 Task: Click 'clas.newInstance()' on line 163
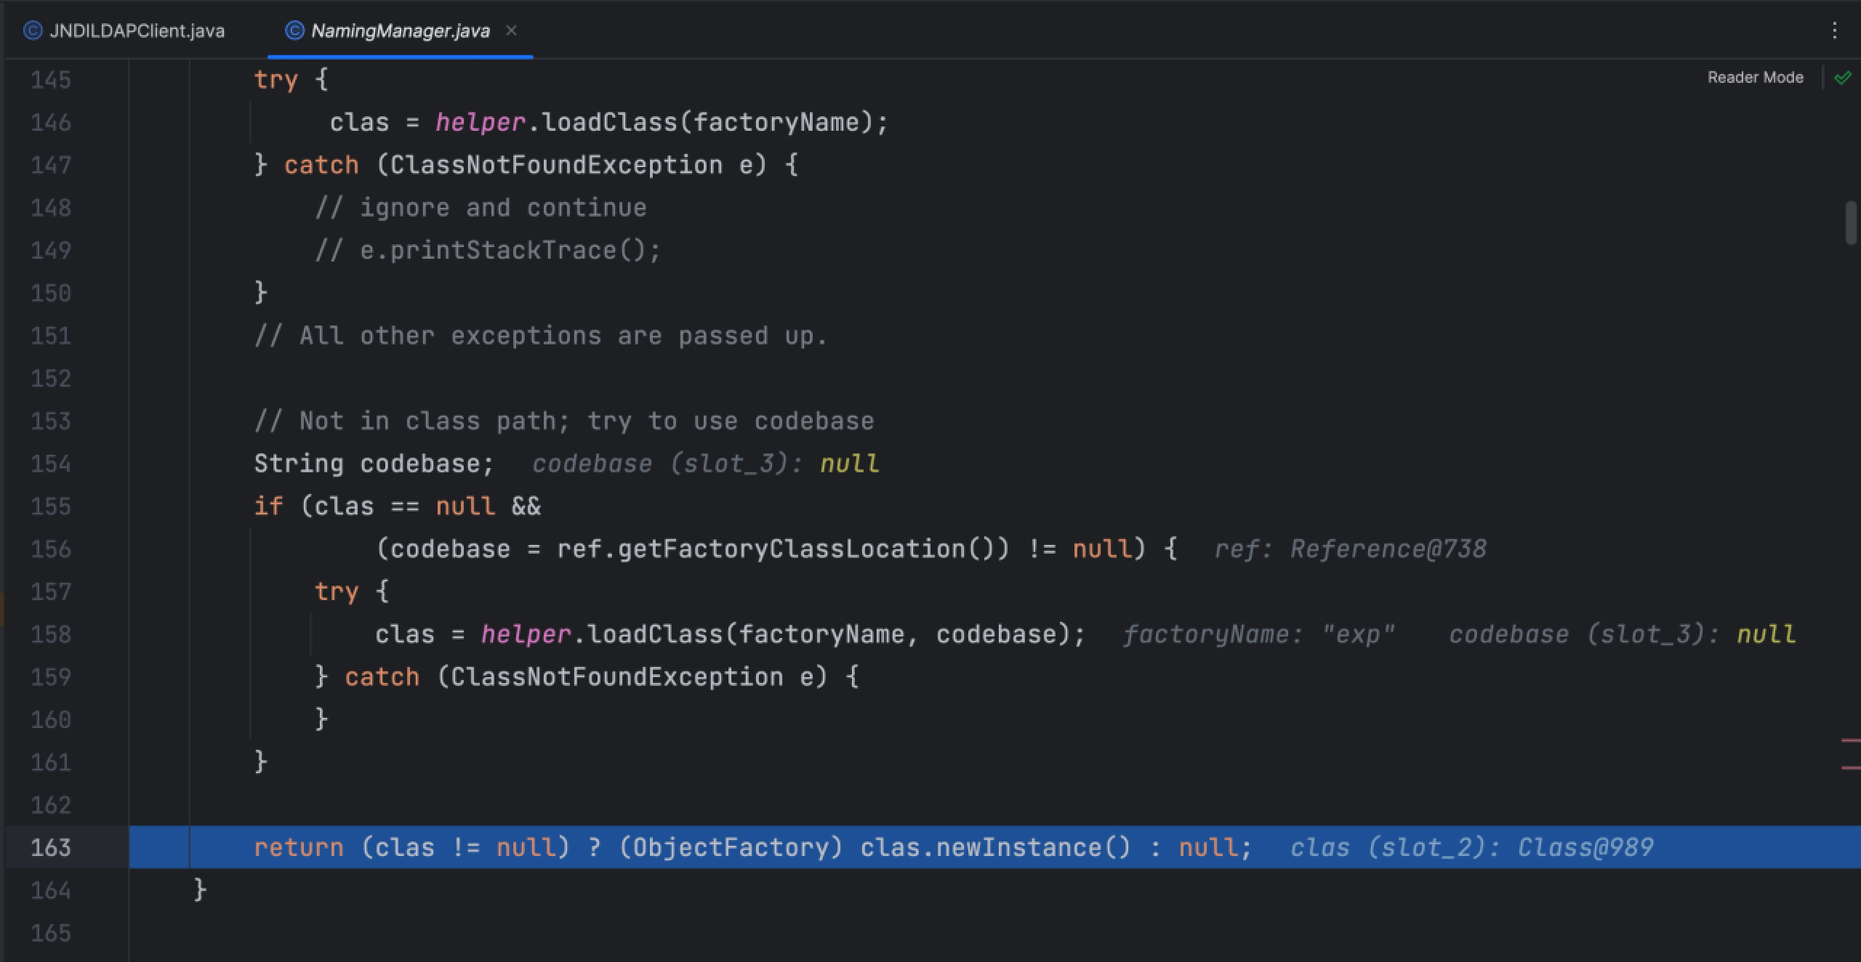coord(995,847)
